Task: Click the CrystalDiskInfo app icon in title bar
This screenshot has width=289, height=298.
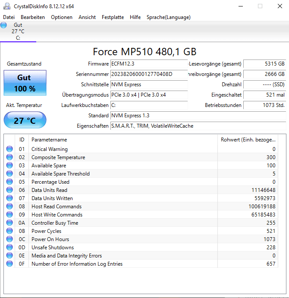Action: pyautogui.click(x=7, y=6)
